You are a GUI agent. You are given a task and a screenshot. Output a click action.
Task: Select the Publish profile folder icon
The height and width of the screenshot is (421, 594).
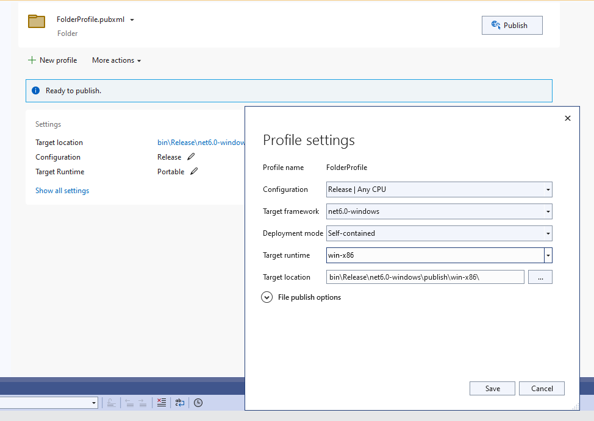coord(36,21)
